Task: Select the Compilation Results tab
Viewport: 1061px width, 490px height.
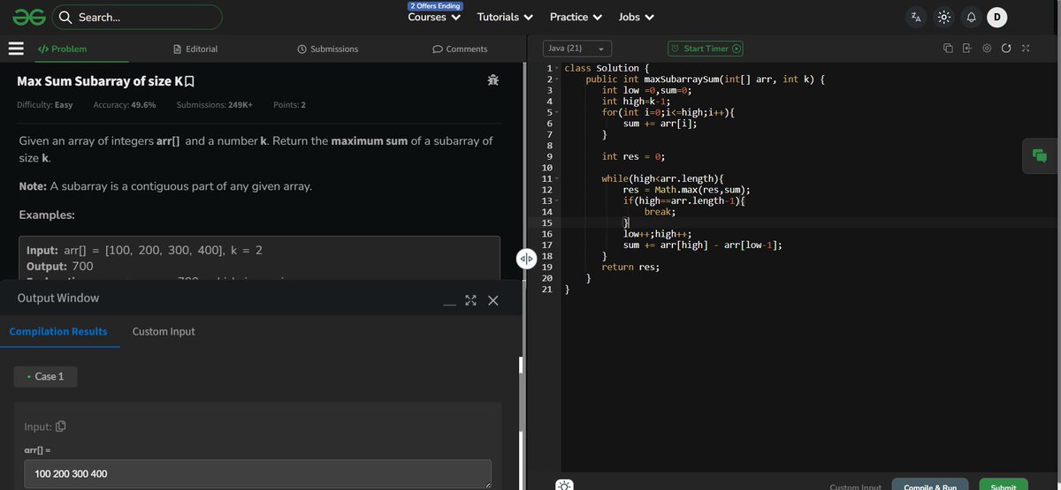Action: point(58,331)
